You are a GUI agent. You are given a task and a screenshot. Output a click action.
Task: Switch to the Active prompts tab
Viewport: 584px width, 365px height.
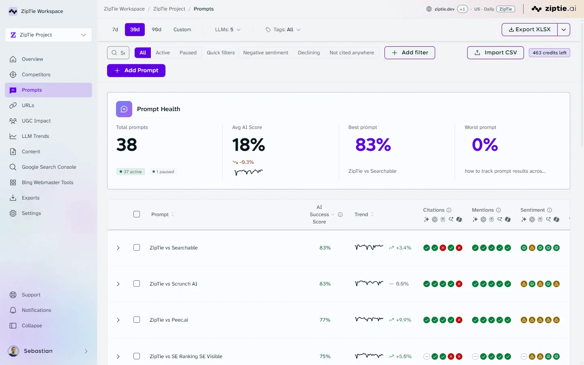tap(163, 53)
